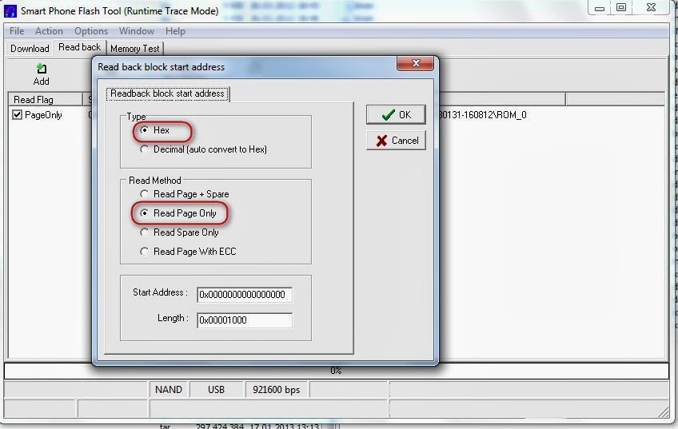Switch to the Read back tab
The image size is (678, 429).
click(x=80, y=47)
